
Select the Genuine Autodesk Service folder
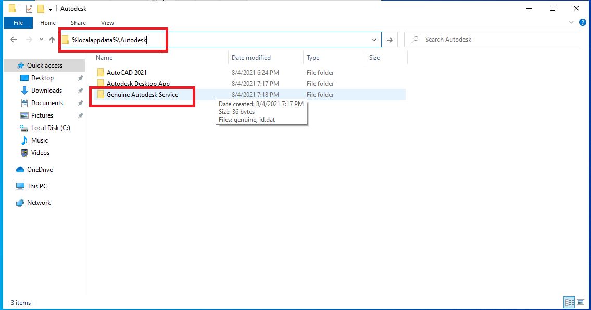142,95
